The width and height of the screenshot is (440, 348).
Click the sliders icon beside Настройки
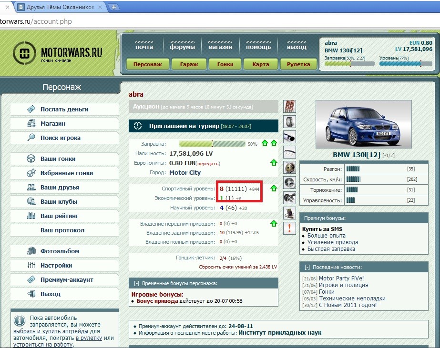31,265
